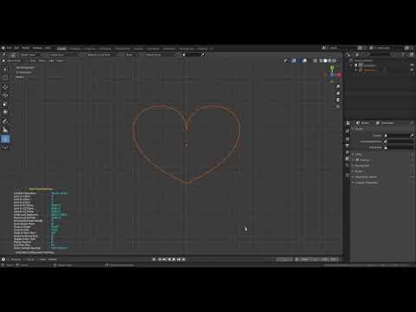Collapse the Collection tree row in outliner

352,65
